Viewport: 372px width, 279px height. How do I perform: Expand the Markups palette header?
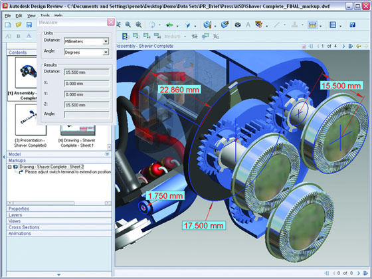pos(59,160)
